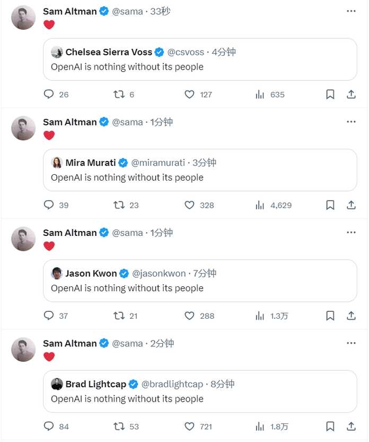Viewport: 369px width, 442px height.
Task: Reply to the tweet with 26 comments
Action: tap(49, 94)
